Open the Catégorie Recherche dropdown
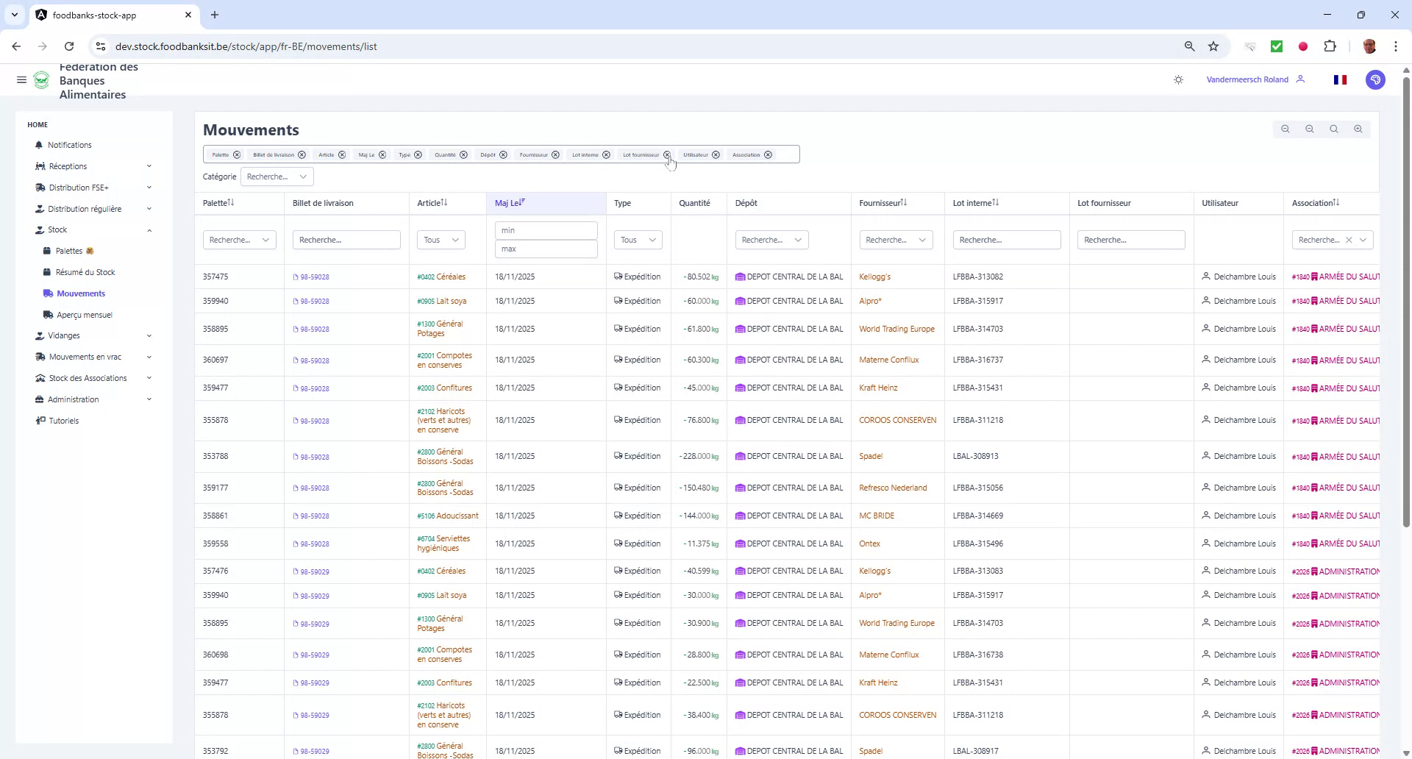The height and width of the screenshot is (759, 1412). pyautogui.click(x=277, y=177)
